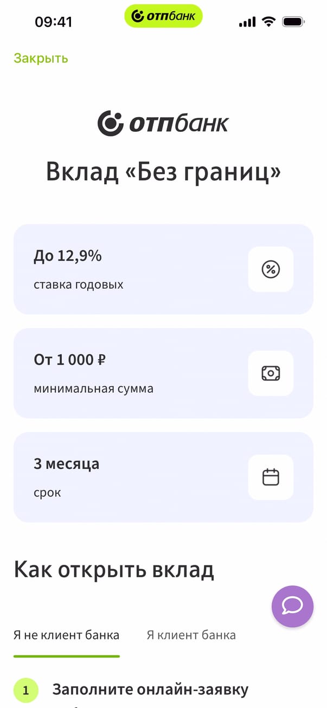Viewport: 327px width, 708px height.
Task: Open the purple chat support button
Action: click(292, 606)
